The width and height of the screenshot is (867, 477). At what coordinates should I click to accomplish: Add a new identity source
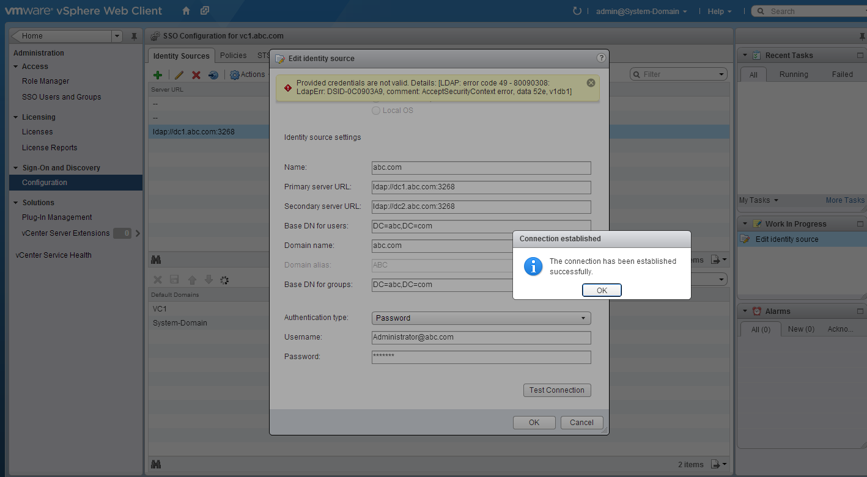pyautogui.click(x=157, y=75)
